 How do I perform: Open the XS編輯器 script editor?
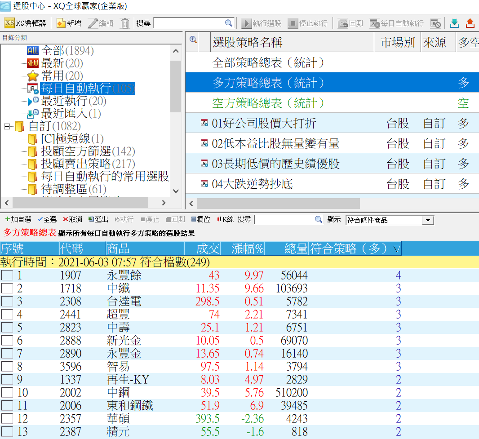(x=25, y=23)
